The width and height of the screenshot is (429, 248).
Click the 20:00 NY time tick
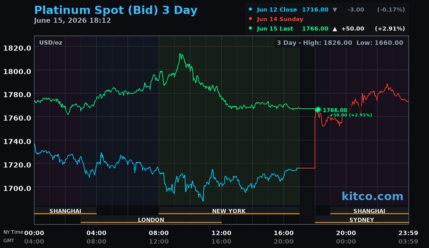[x=346, y=233]
